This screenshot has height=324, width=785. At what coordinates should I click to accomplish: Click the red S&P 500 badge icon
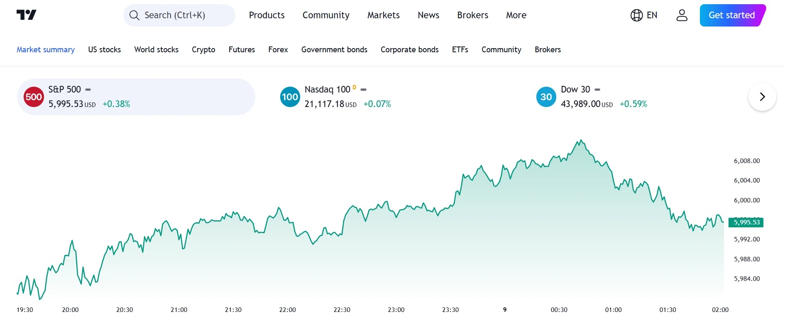(x=34, y=97)
